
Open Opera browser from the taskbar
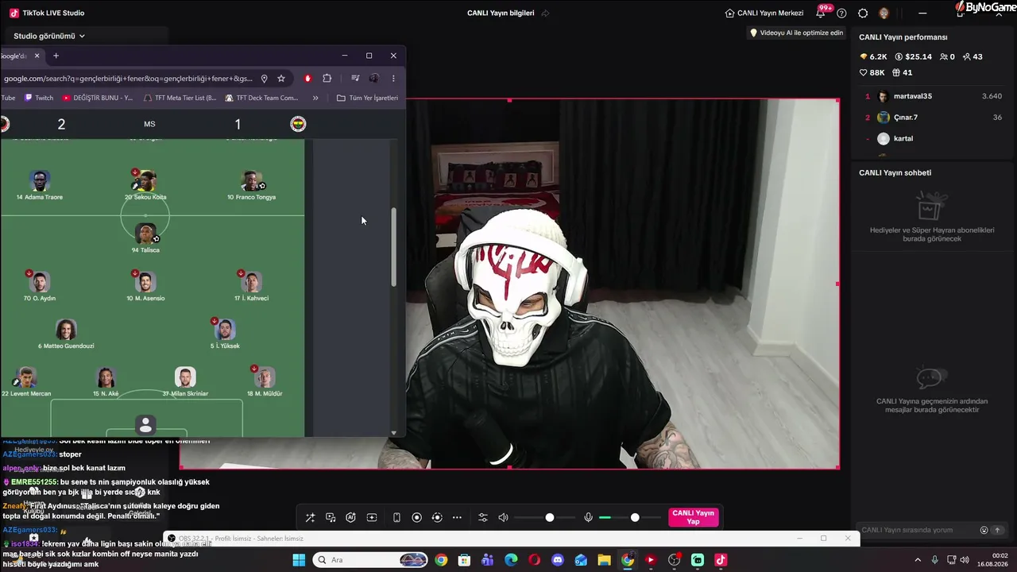(x=534, y=560)
